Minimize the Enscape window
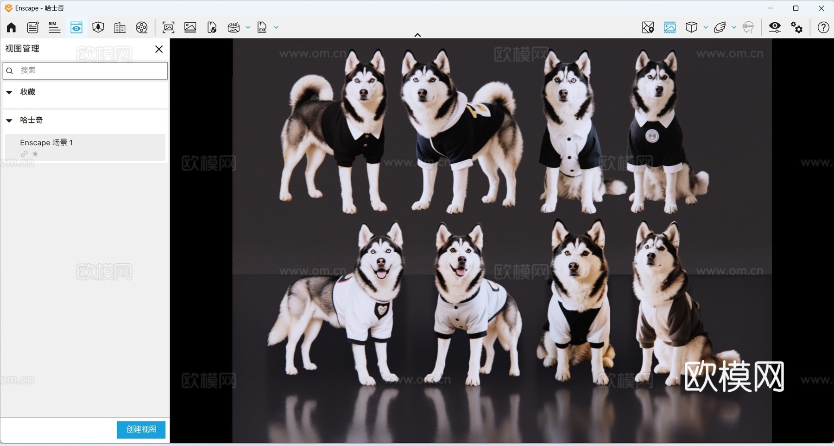This screenshot has height=446, width=834. [771, 8]
